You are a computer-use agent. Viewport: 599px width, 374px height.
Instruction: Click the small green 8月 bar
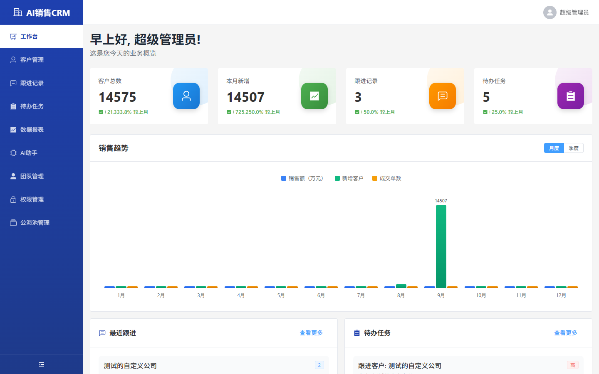(x=401, y=286)
